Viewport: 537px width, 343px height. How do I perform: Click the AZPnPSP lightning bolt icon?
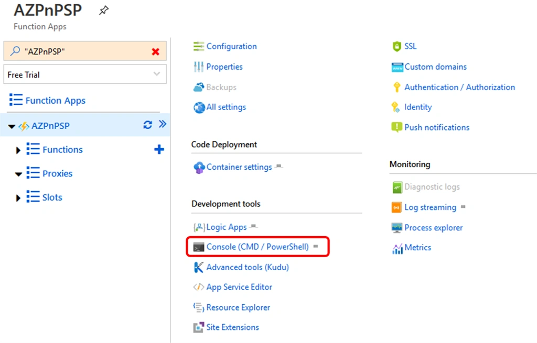[x=24, y=126]
